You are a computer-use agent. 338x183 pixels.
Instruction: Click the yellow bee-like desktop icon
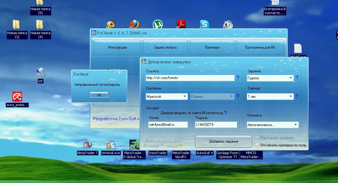111,24
